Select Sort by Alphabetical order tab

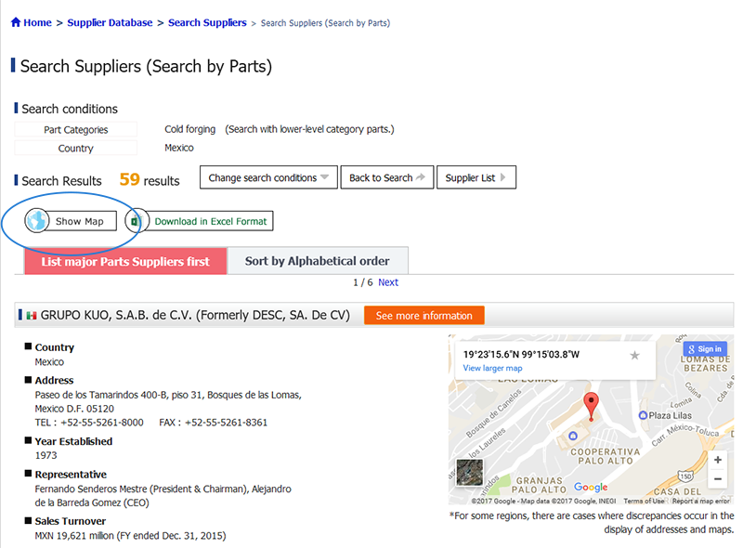coord(318,261)
